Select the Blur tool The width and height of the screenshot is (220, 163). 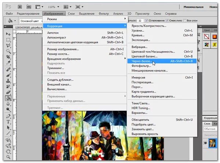point(8,104)
